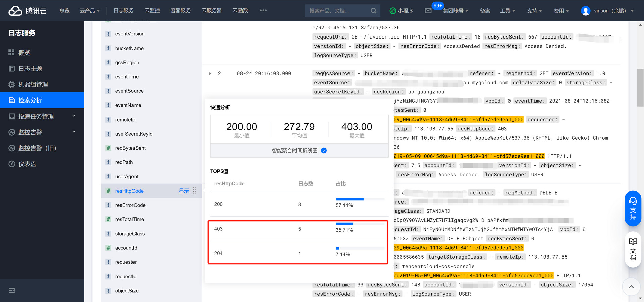Click the Tencent Cloud logo
The height and width of the screenshot is (302, 644).
click(27, 11)
